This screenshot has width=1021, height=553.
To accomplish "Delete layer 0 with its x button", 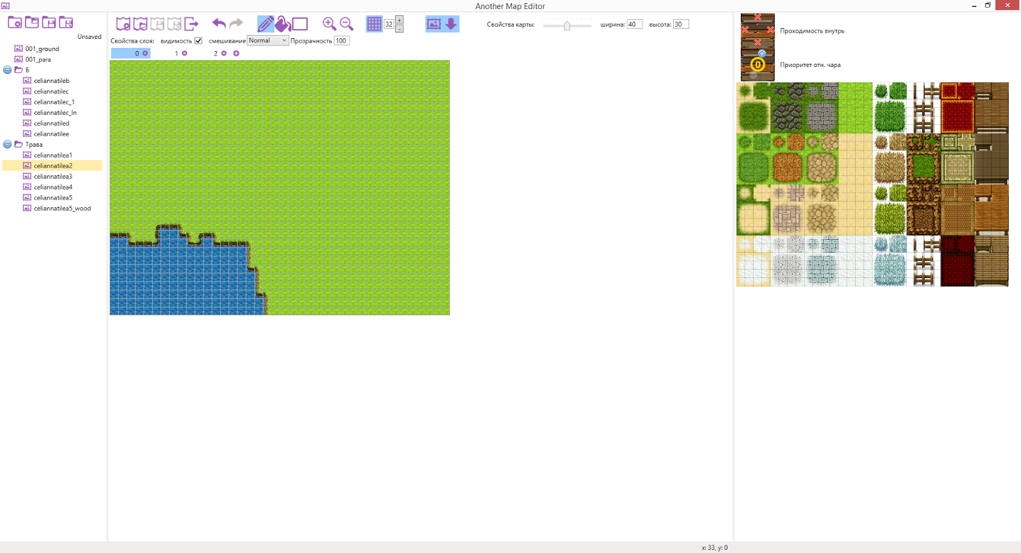I will [x=145, y=54].
